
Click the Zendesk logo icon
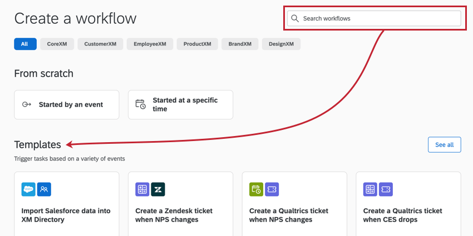point(158,189)
